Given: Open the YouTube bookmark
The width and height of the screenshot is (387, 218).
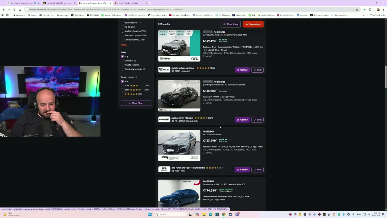Looking at the screenshot, I should (179, 15).
